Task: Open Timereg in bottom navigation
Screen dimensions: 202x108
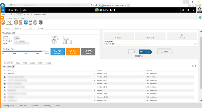Action: click(47, 105)
